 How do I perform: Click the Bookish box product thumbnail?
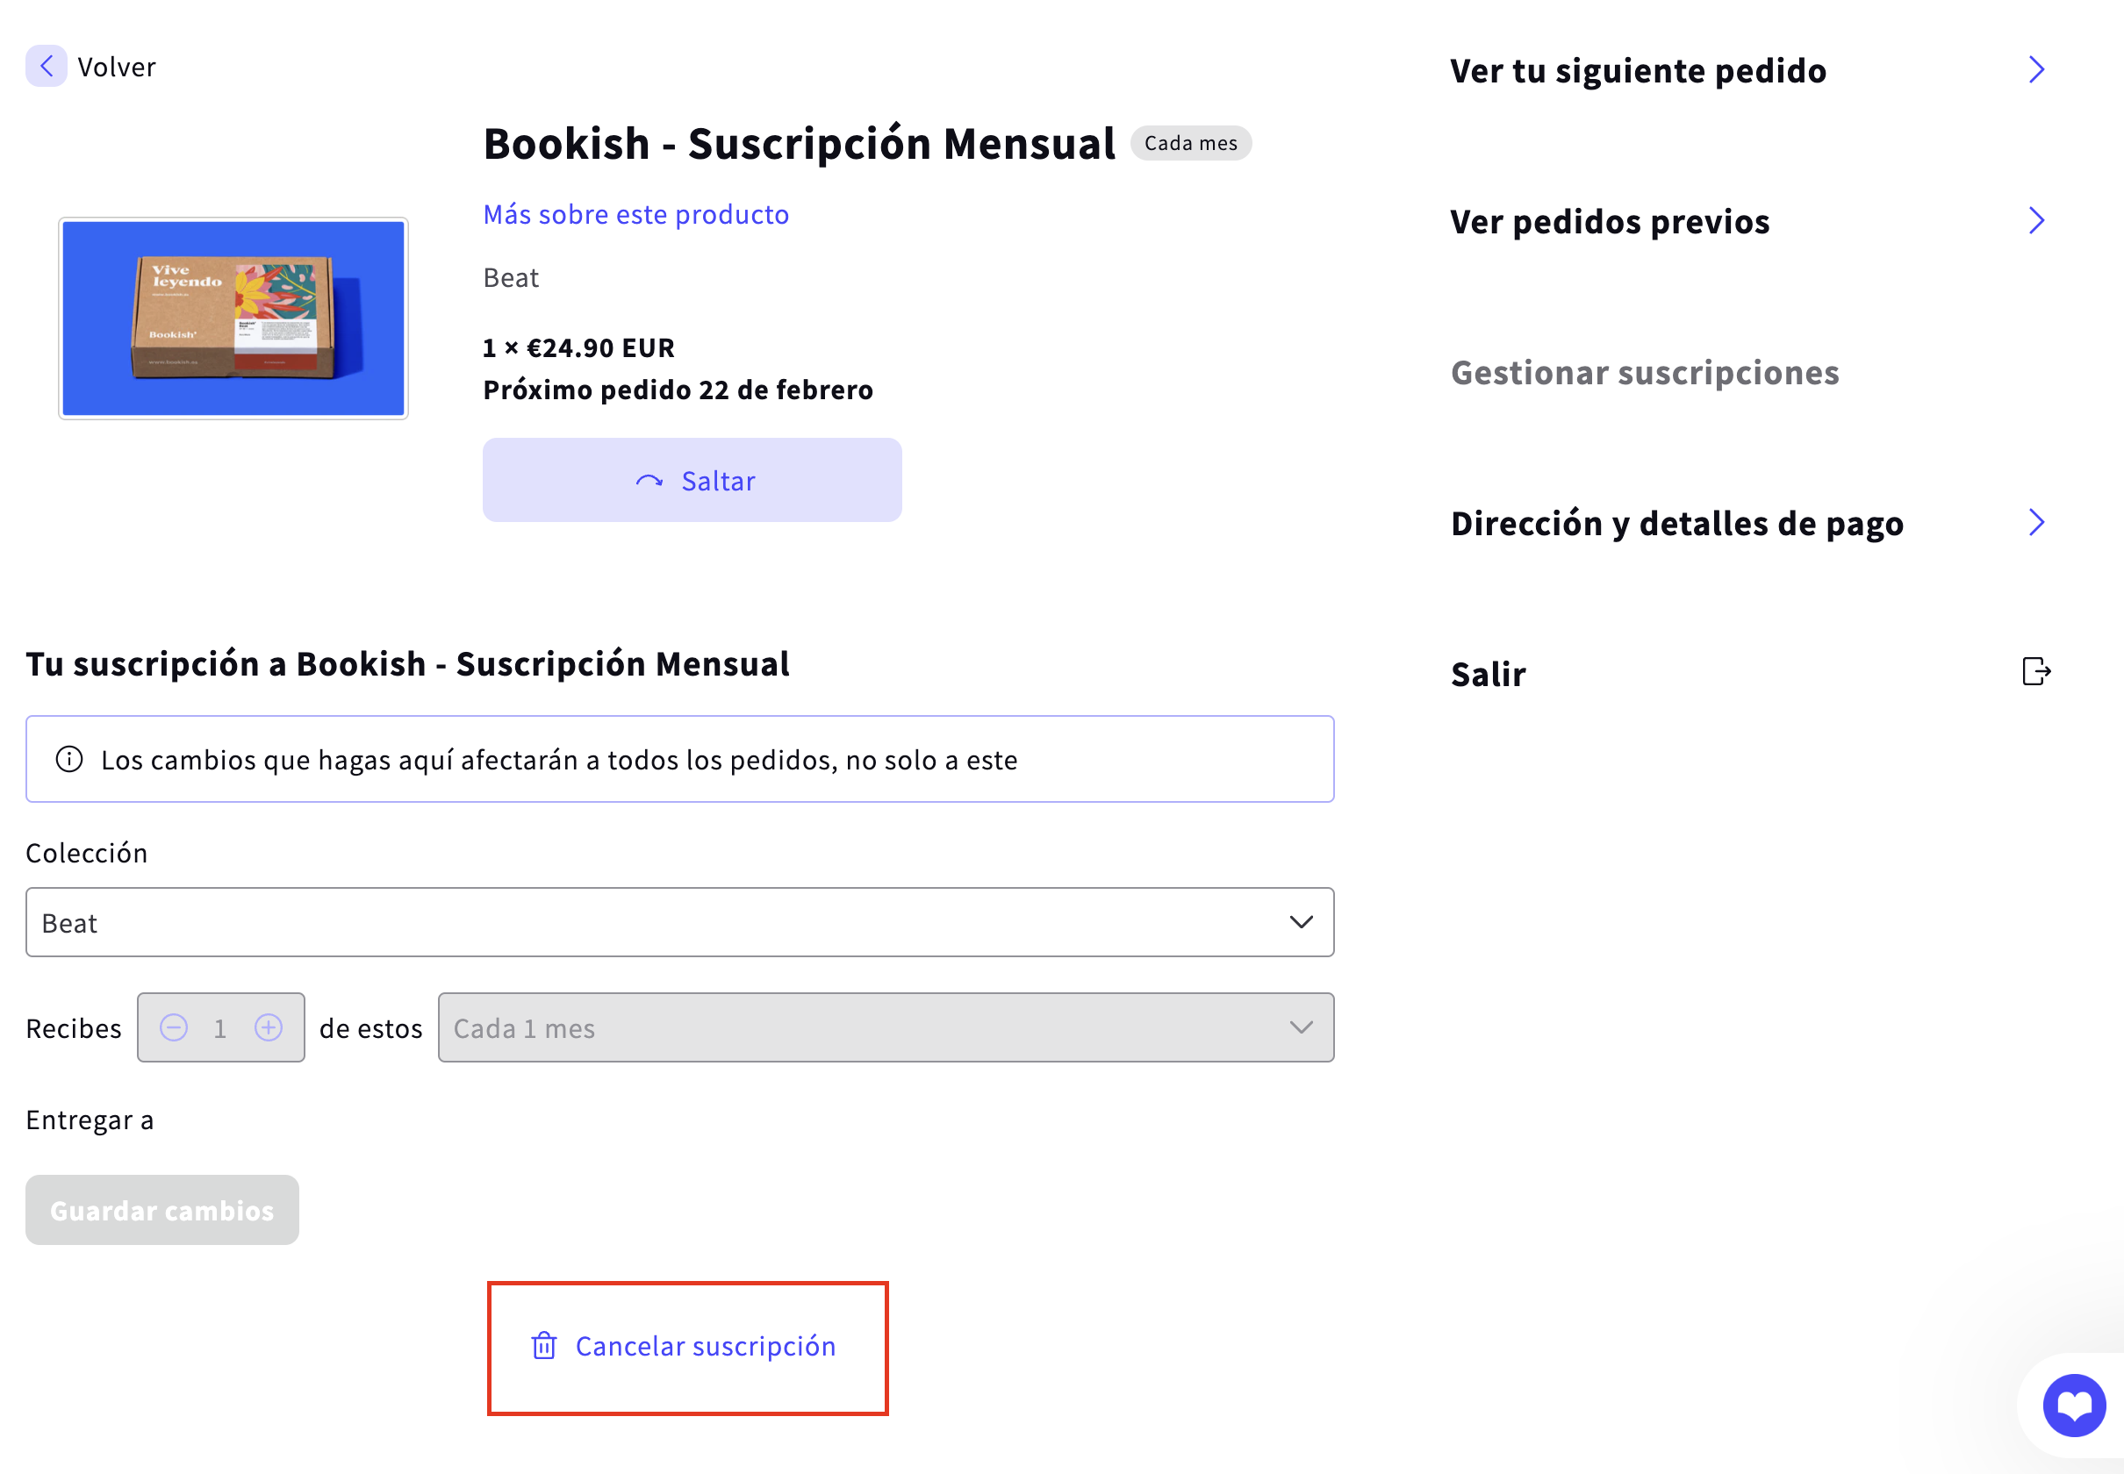(233, 318)
